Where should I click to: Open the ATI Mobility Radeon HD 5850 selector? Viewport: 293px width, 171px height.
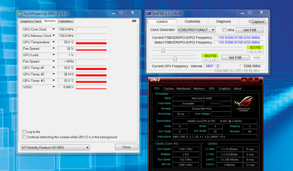click(x=55, y=148)
